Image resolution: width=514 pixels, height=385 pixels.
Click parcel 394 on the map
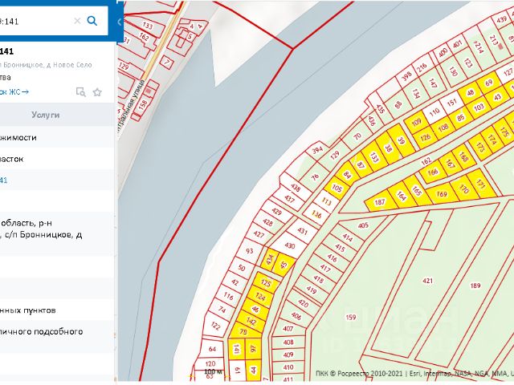pyautogui.click(x=317, y=150)
